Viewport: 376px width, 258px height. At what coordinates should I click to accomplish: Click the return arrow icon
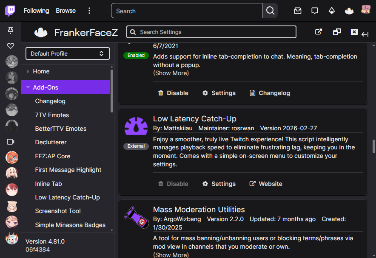coord(365,34)
